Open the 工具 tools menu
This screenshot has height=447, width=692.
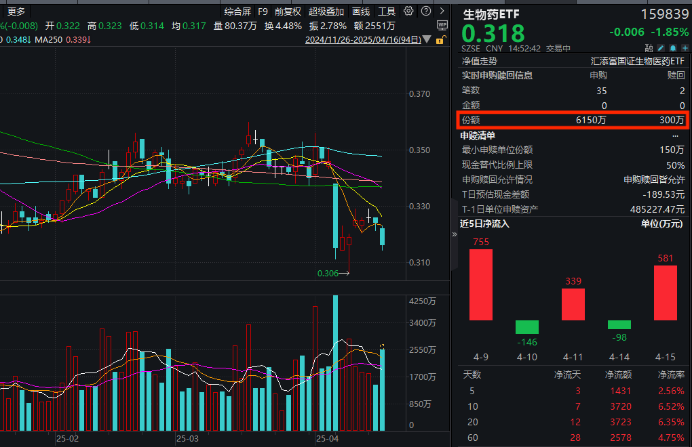pyautogui.click(x=387, y=11)
